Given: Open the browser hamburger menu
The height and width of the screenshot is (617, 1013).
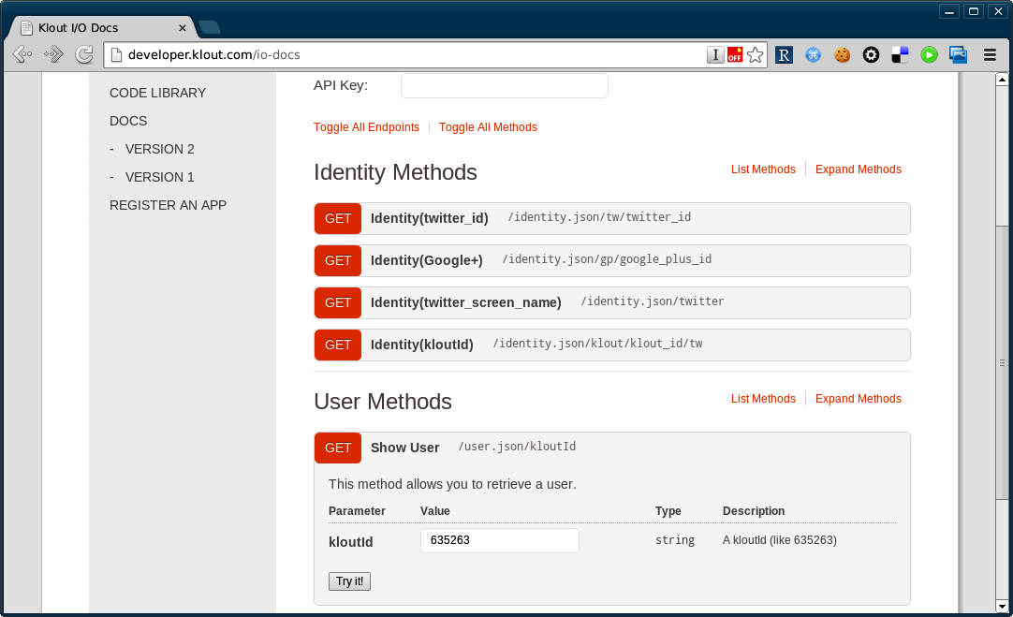Looking at the screenshot, I should [x=990, y=55].
